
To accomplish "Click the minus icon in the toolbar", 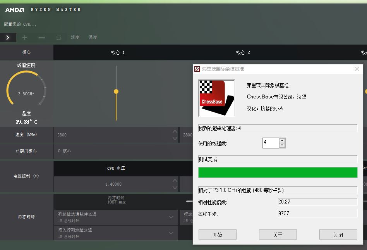I will [41, 38].
